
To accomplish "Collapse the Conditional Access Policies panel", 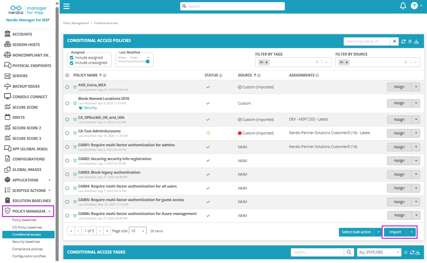I will coord(410,42).
